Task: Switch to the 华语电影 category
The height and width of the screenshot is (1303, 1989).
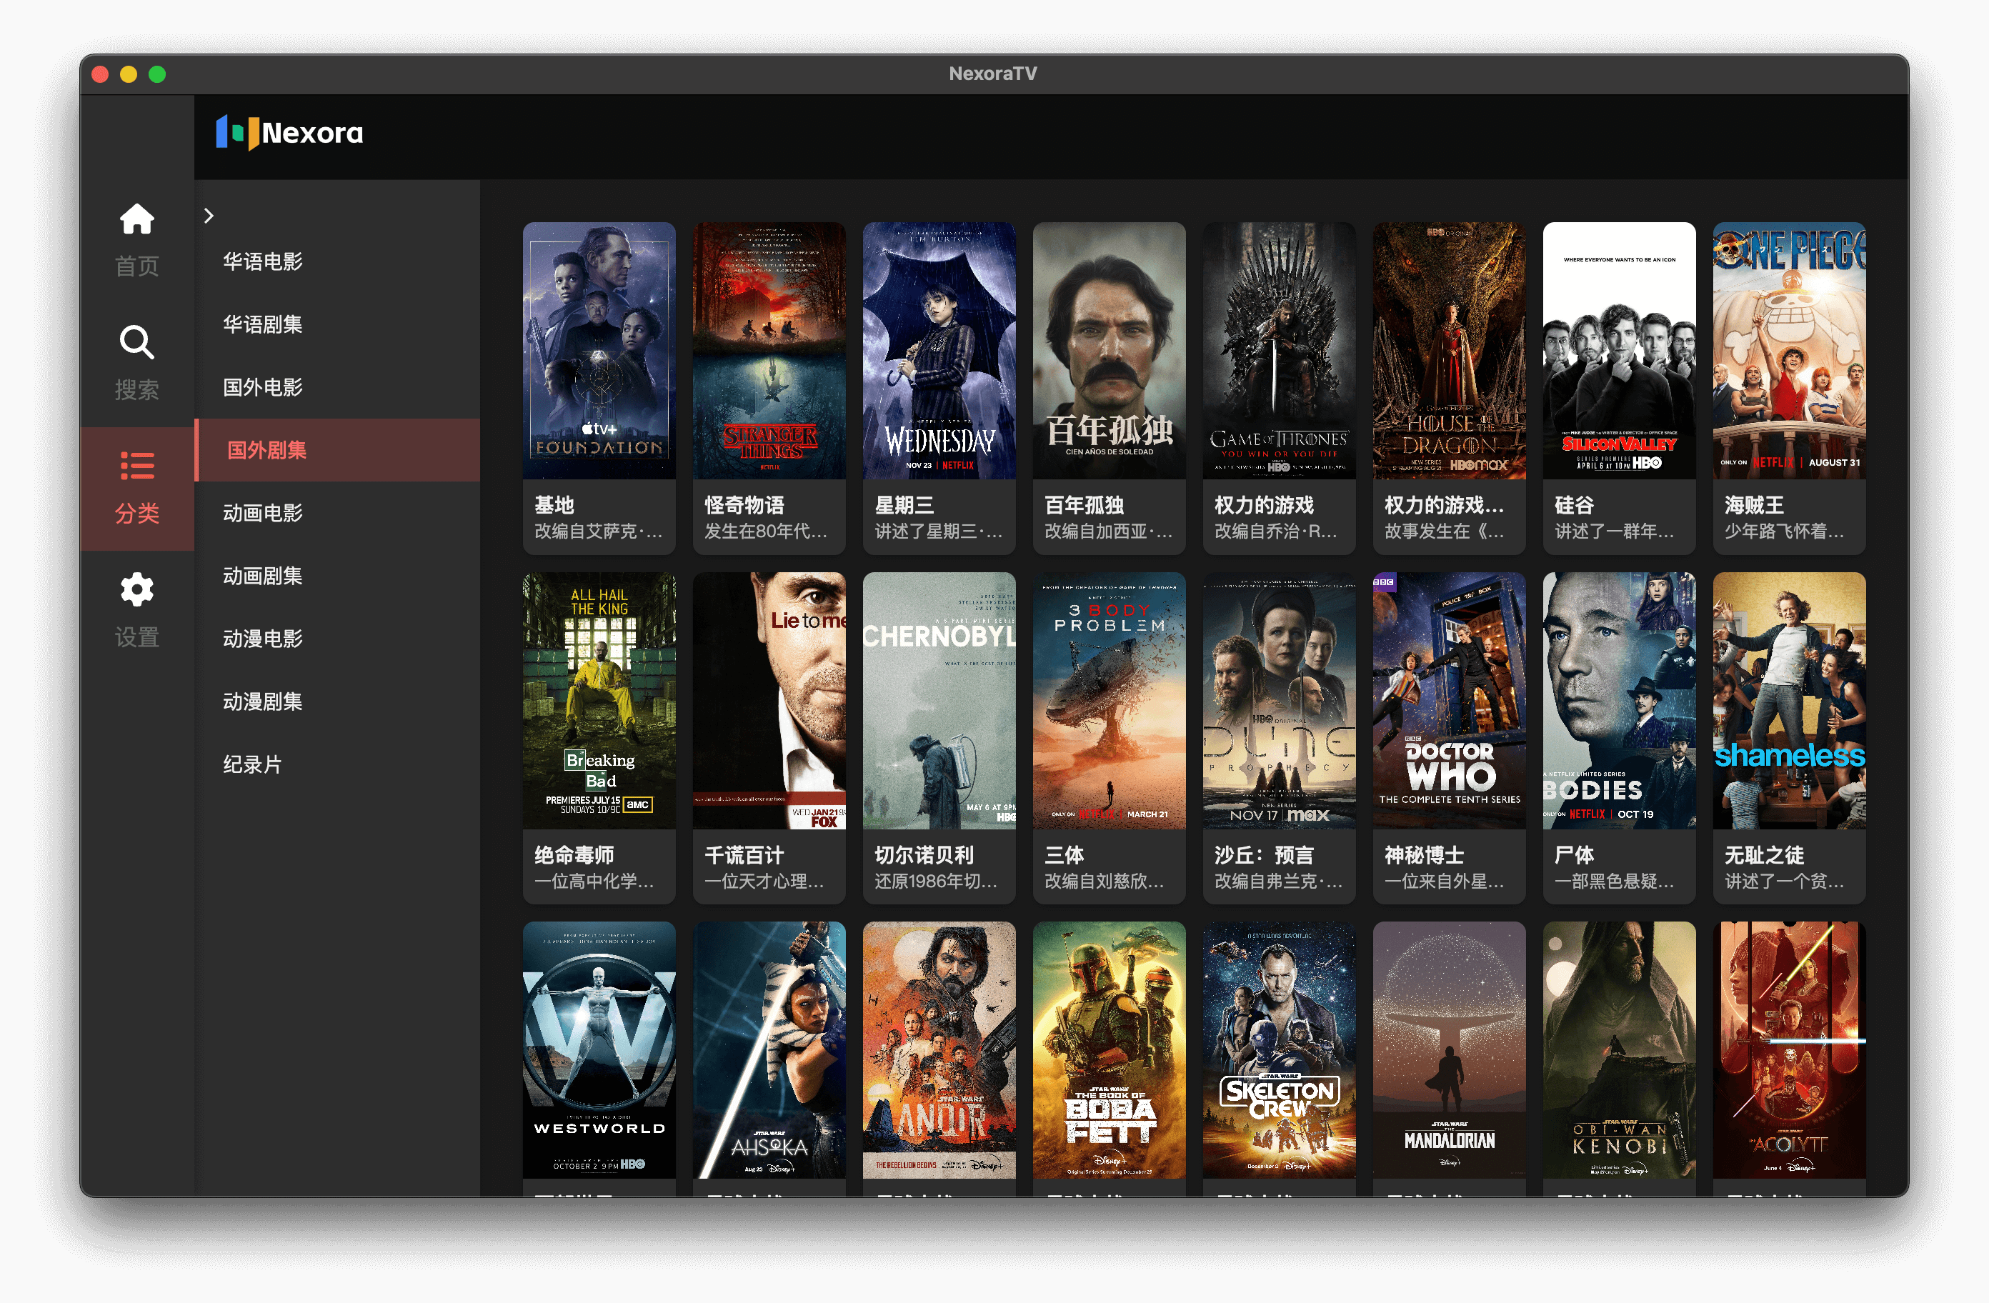Action: [262, 261]
